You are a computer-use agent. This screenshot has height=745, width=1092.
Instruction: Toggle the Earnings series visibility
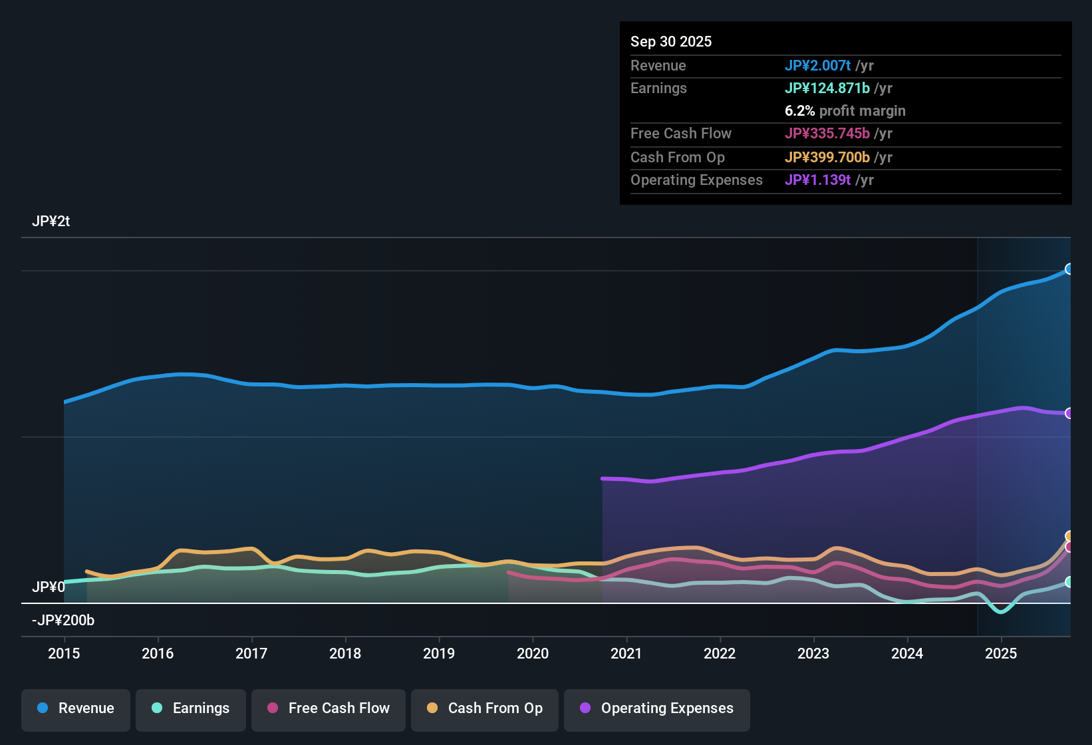(x=190, y=708)
